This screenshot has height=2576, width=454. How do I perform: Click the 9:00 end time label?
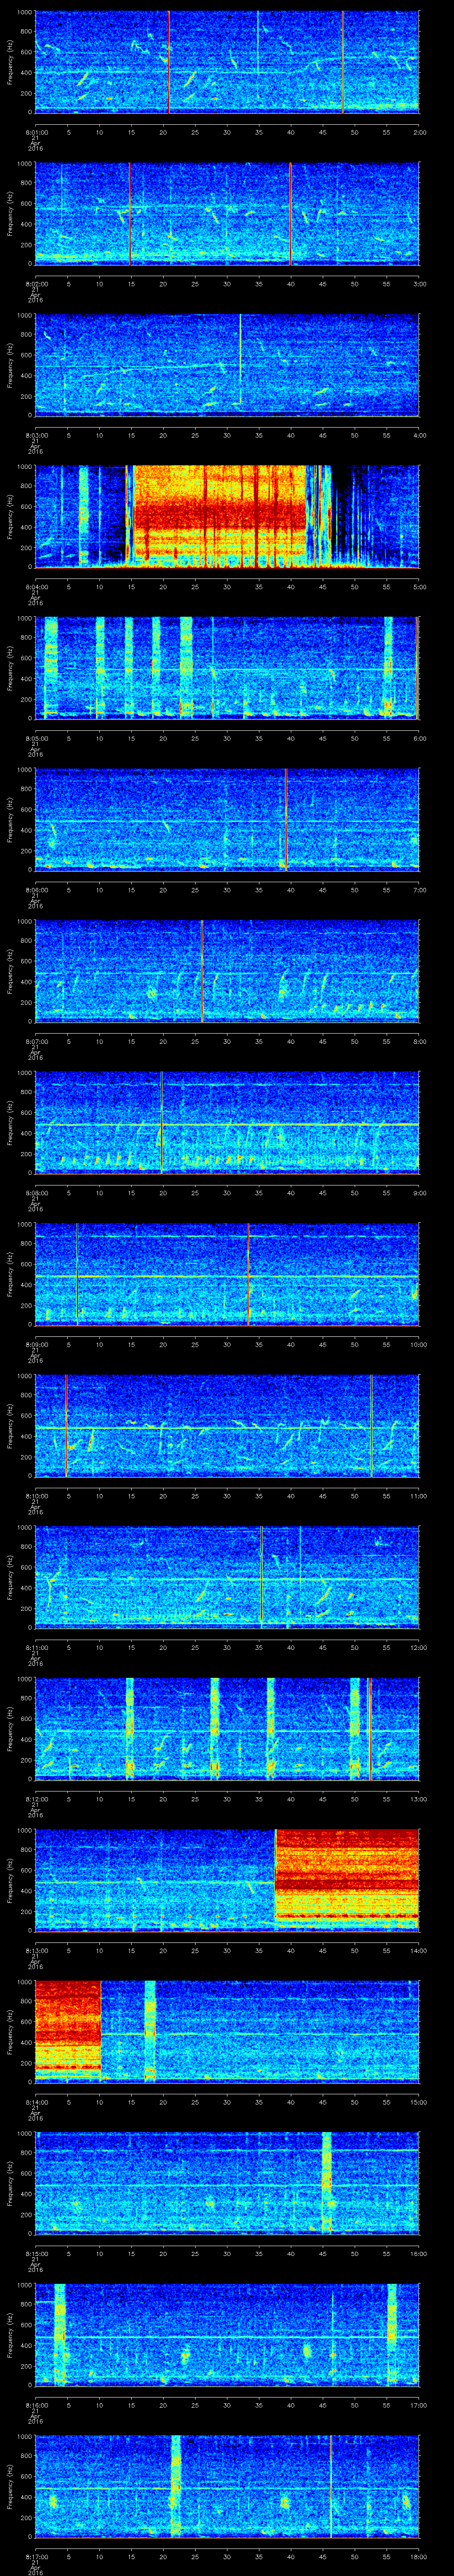419,1193
